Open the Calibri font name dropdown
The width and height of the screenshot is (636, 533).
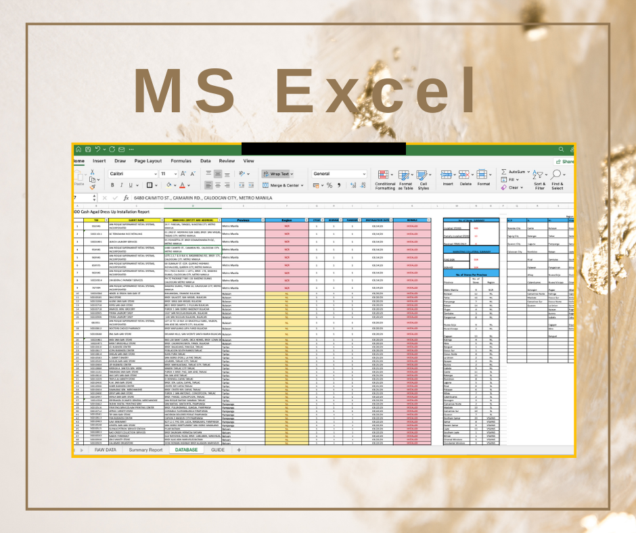156,174
